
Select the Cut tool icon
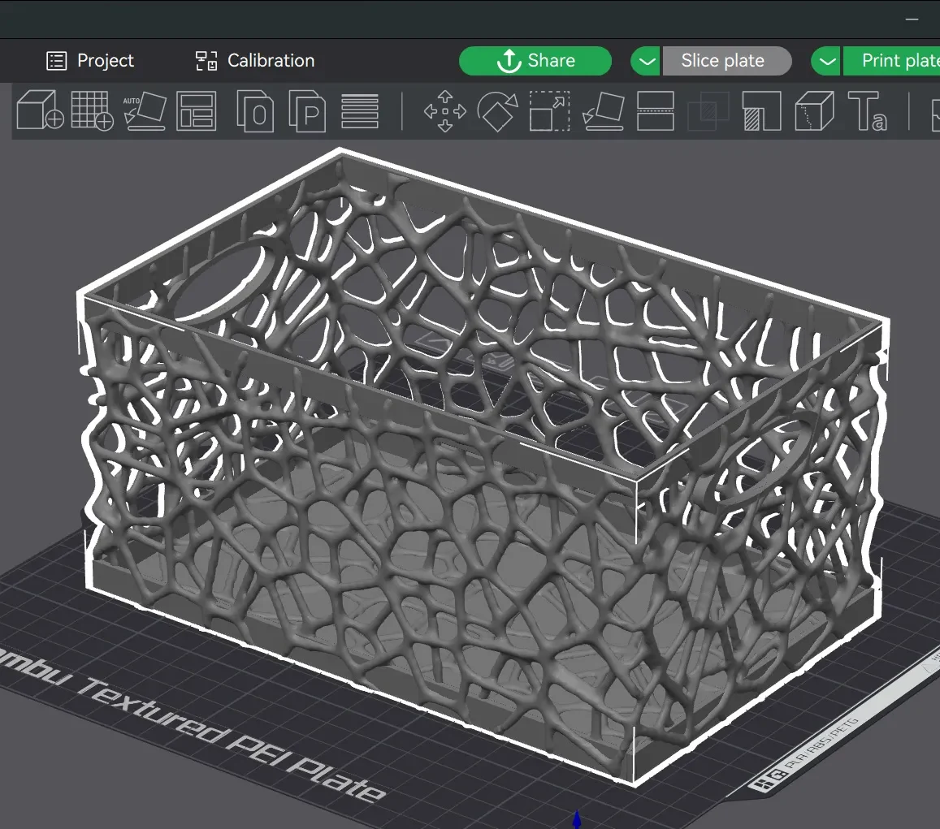click(656, 110)
